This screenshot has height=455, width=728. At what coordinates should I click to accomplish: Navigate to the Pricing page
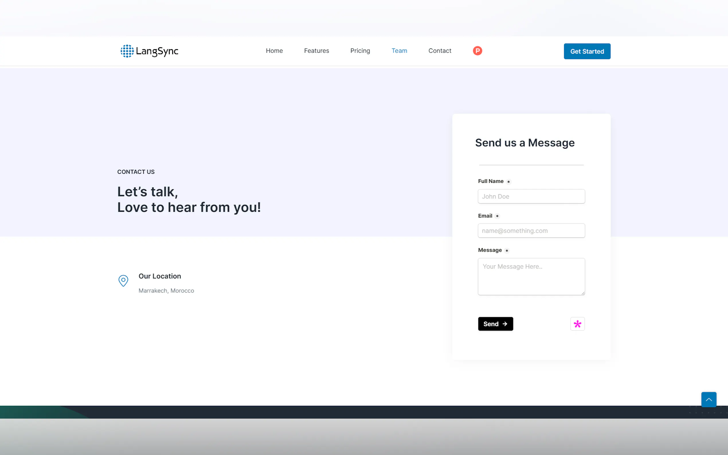click(360, 50)
